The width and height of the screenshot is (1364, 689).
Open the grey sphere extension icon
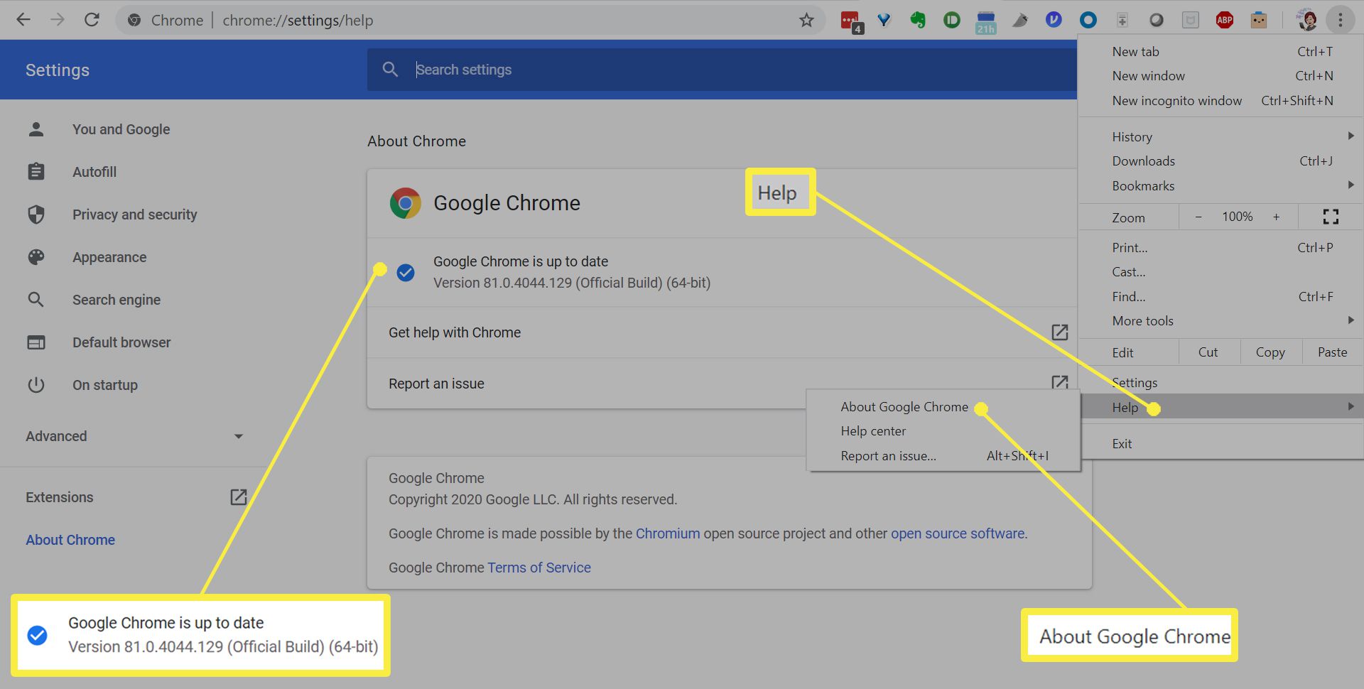coord(1157,20)
